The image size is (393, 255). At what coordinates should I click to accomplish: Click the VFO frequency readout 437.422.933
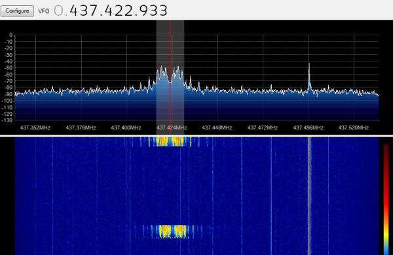[x=119, y=10]
